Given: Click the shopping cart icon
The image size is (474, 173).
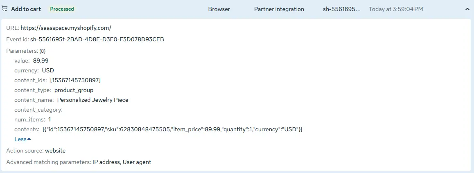Looking at the screenshot, I should tap(5, 9).
